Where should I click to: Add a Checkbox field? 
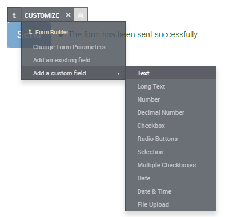point(171,126)
